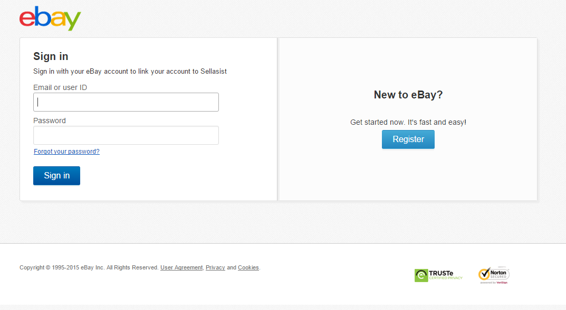Click the 'Sign in' heading

51,56
